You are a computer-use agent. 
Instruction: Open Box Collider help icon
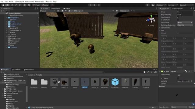186,71
